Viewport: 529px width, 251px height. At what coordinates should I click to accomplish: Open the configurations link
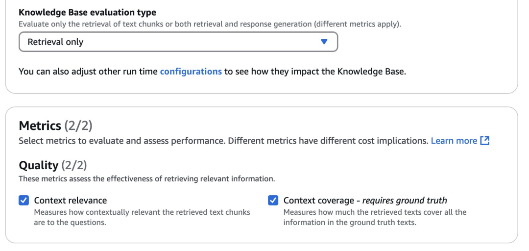click(x=191, y=72)
